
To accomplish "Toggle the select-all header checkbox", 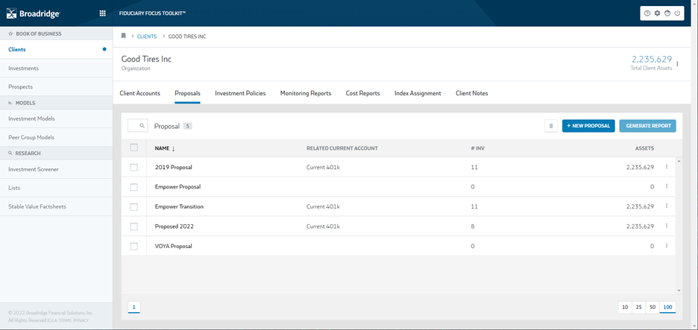I will (x=133, y=147).
